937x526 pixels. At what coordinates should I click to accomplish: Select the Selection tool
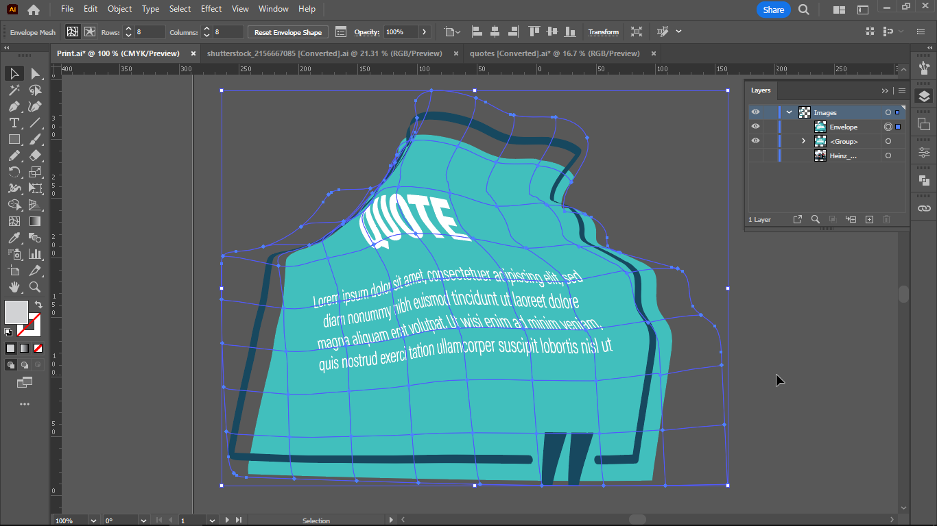14,73
